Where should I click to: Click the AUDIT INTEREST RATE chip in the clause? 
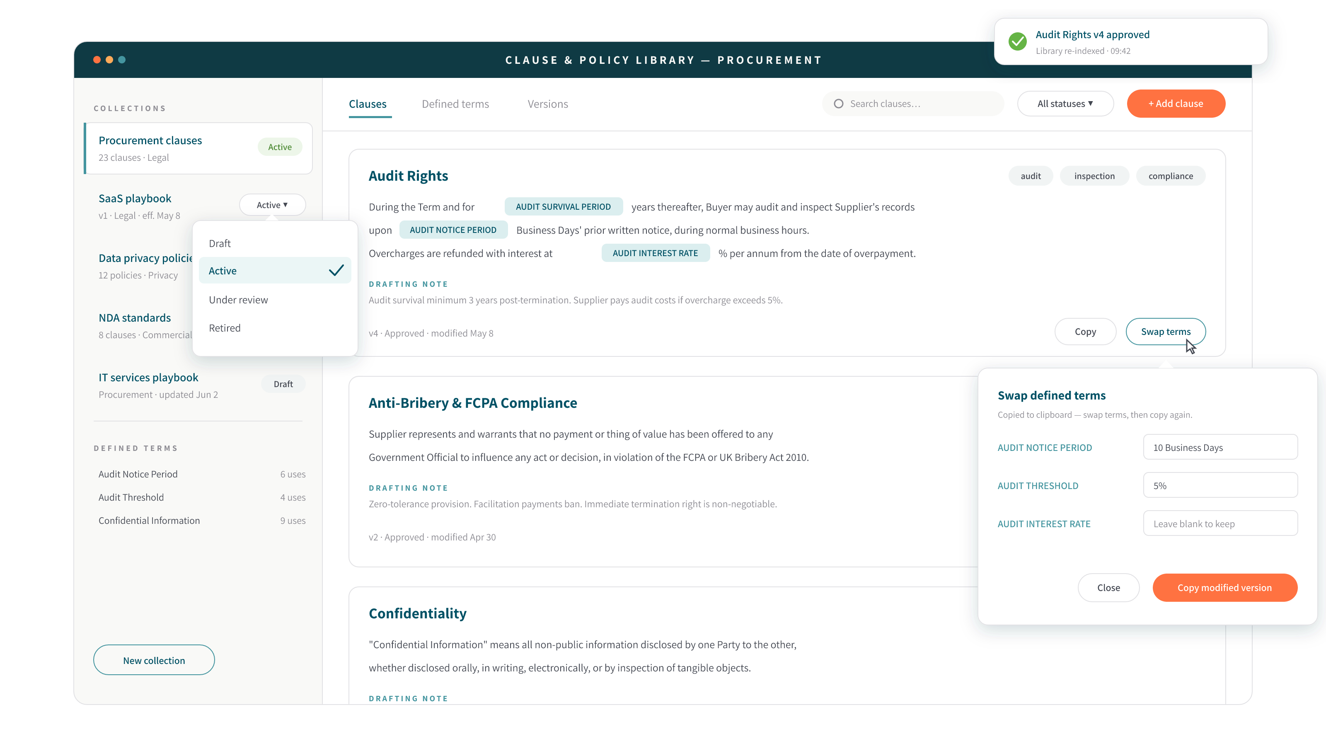click(655, 253)
